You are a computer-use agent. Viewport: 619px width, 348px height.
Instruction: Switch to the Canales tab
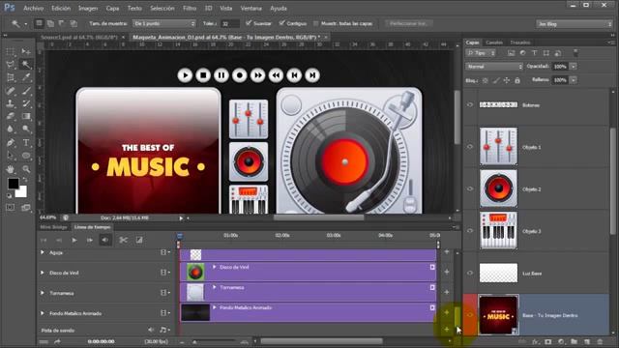(x=494, y=43)
